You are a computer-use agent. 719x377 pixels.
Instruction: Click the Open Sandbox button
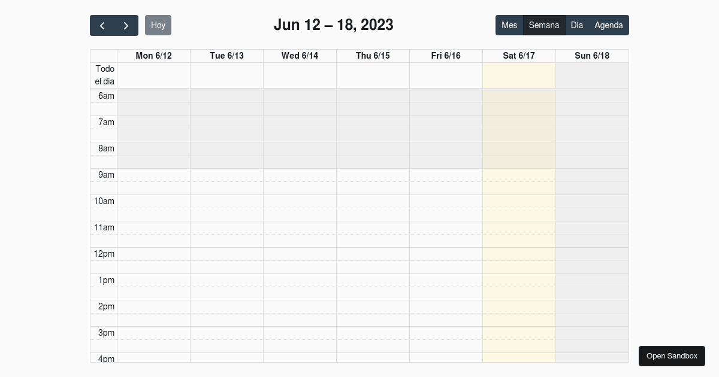[x=672, y=355]
